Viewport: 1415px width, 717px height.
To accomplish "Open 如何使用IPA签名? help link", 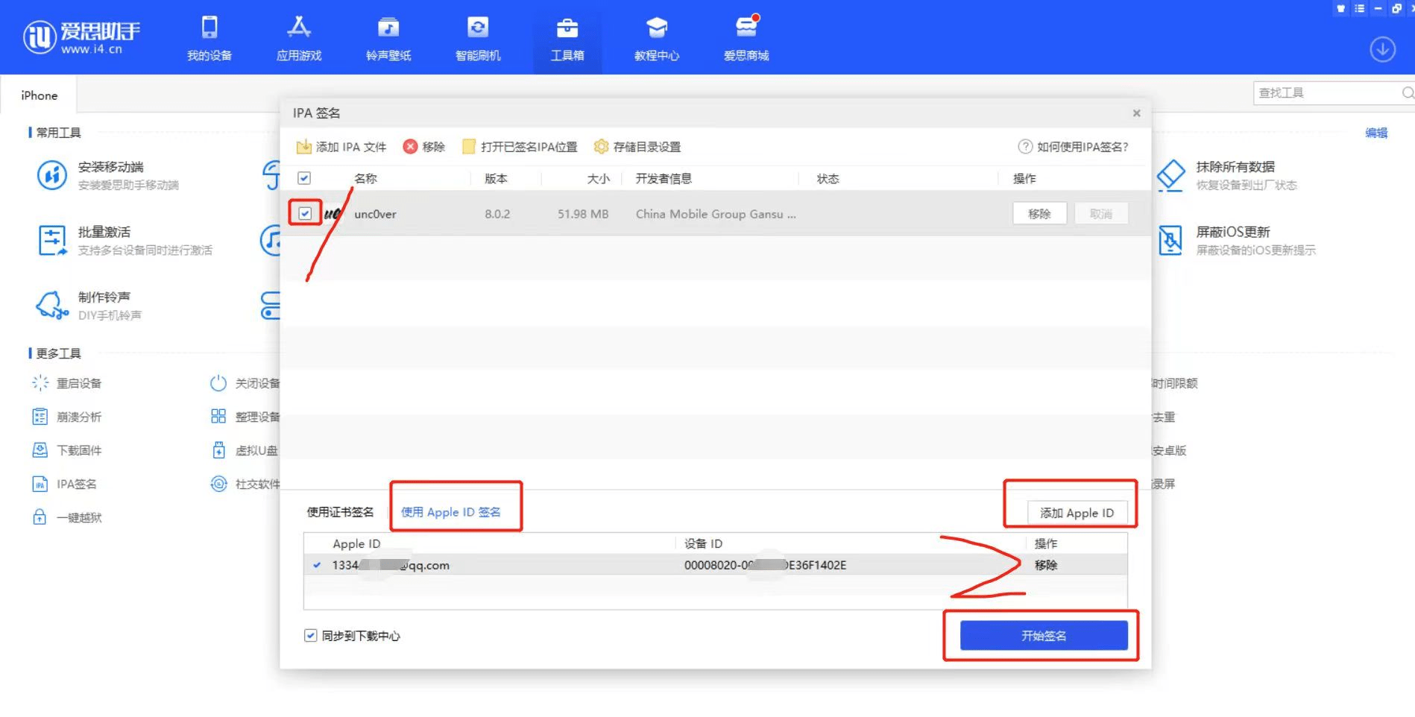I will [1074, 147].
